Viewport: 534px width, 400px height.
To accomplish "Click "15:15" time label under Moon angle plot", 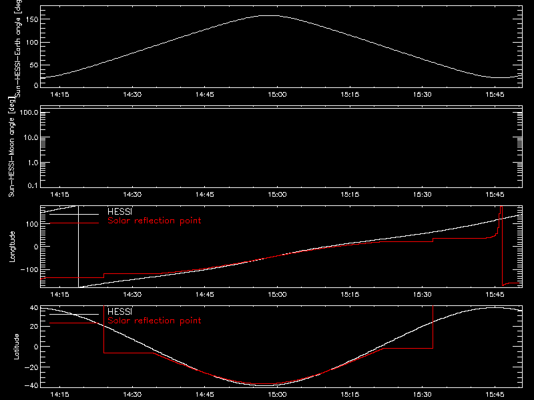I will (x=350, y=194).
